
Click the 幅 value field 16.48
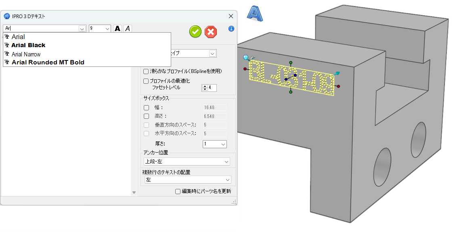[x=215, y=108]
